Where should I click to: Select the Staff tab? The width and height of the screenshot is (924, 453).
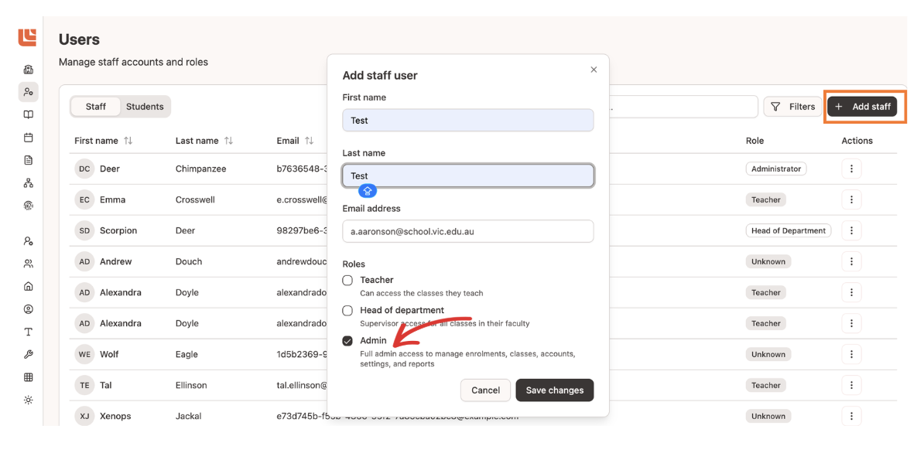tap(96, 107)
